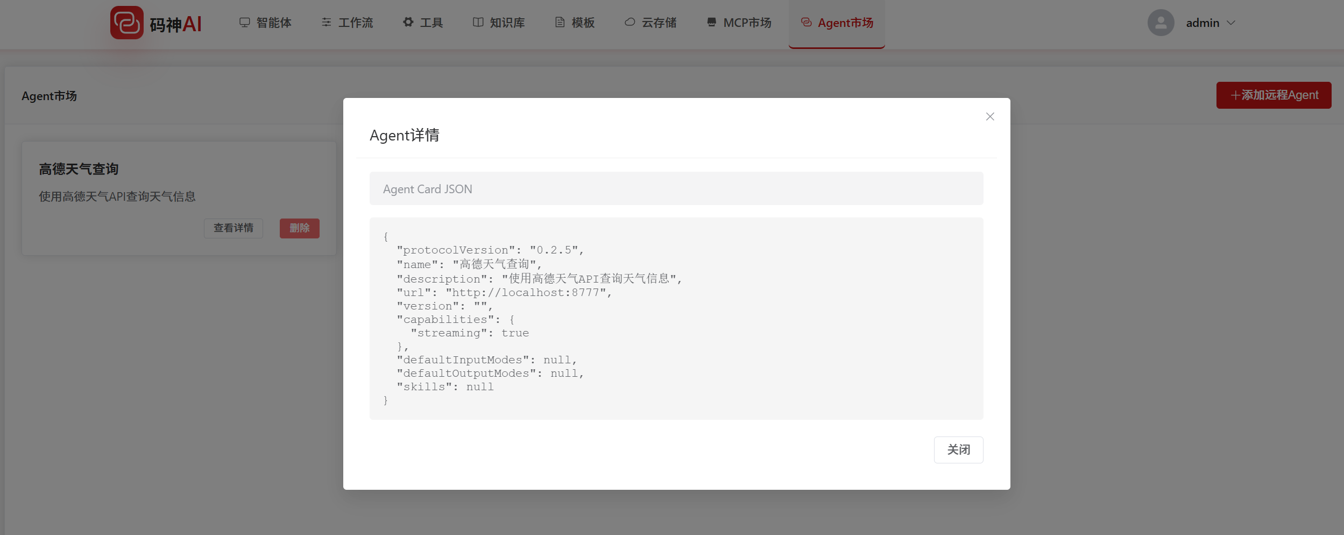Click the document icon beside 模板
This screenshot has width=1344, height=535.
coord(560,22)
